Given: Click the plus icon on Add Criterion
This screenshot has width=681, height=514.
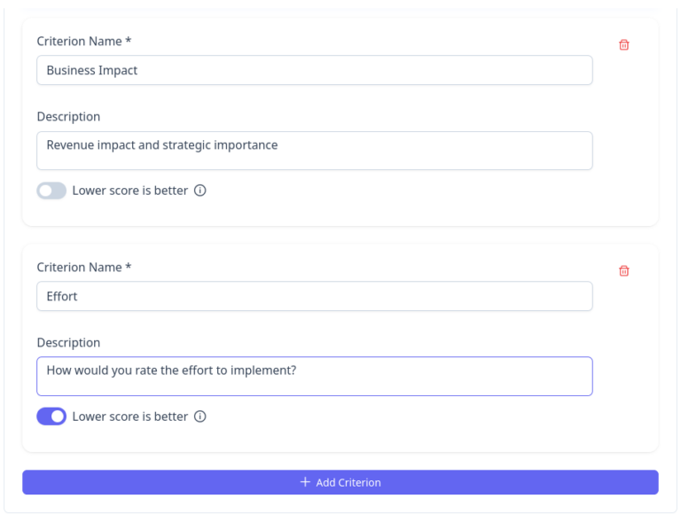Looking at the screenshot, I should (305, 482).
